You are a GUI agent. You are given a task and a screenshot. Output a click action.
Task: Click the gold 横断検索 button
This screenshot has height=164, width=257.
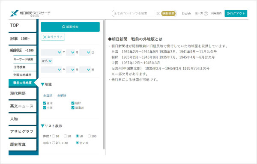[168, 13]
